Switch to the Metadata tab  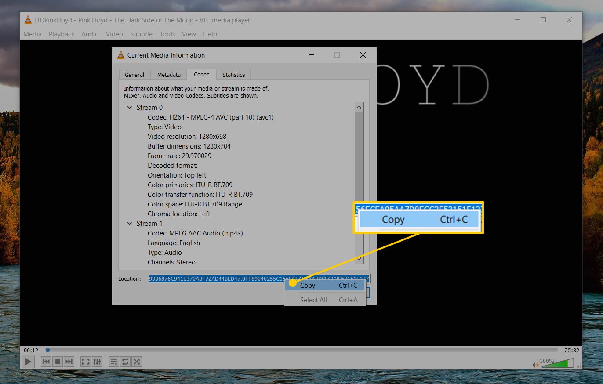pos(169,75)
